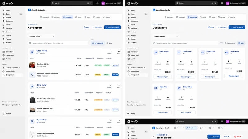View consignor on Emma Wilson card

tap(186, 112)
